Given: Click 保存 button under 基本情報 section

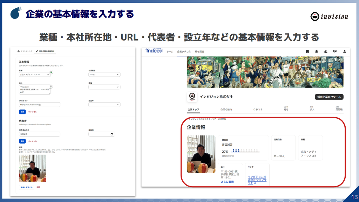Looking at the screenshot, I should [22, 112].
